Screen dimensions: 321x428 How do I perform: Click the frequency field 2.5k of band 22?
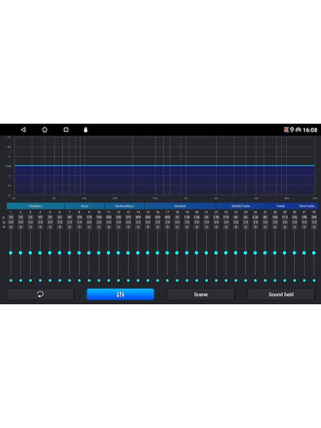(216, 218)
